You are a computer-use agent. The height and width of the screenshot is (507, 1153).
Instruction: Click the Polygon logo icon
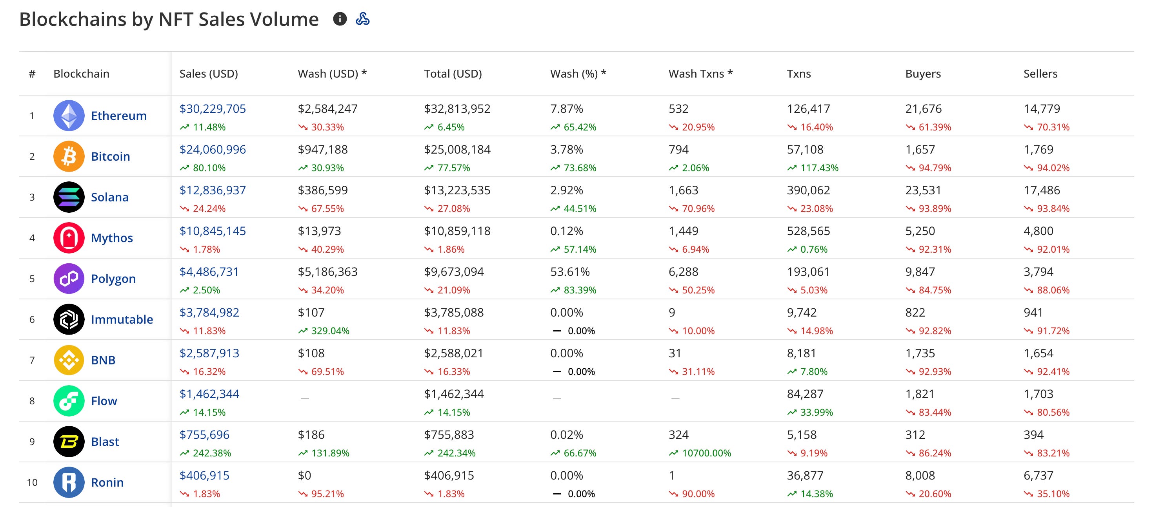click(x=69, y=278)
